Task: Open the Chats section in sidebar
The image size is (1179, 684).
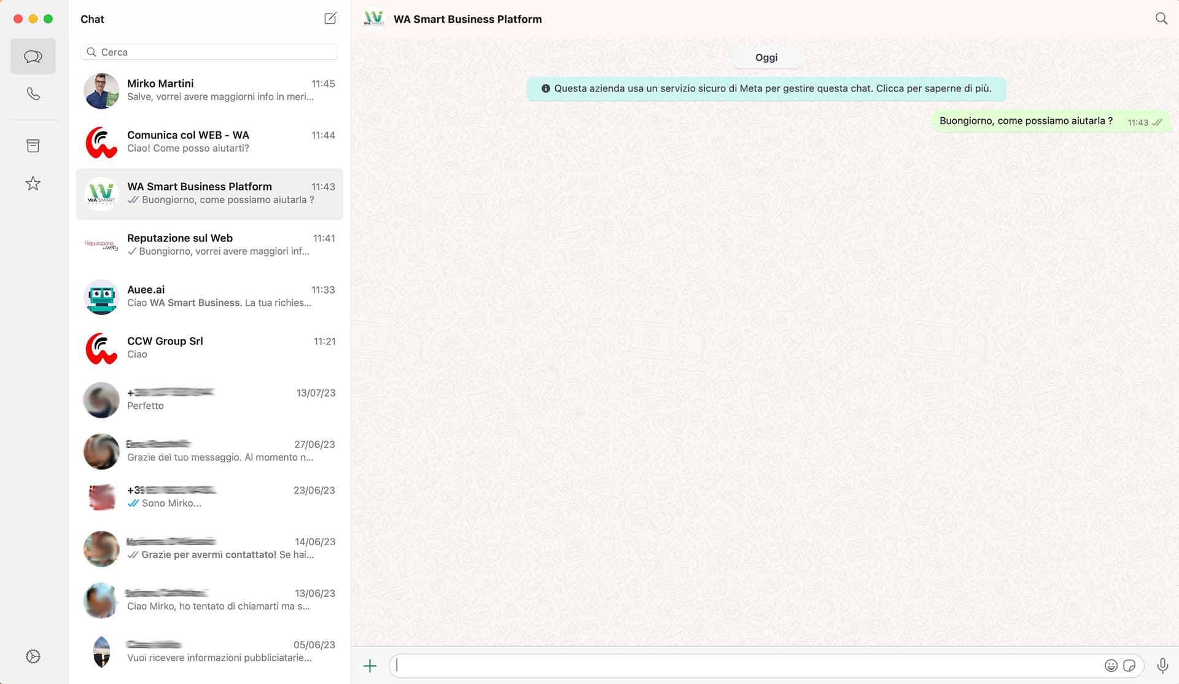Action: 33,56
